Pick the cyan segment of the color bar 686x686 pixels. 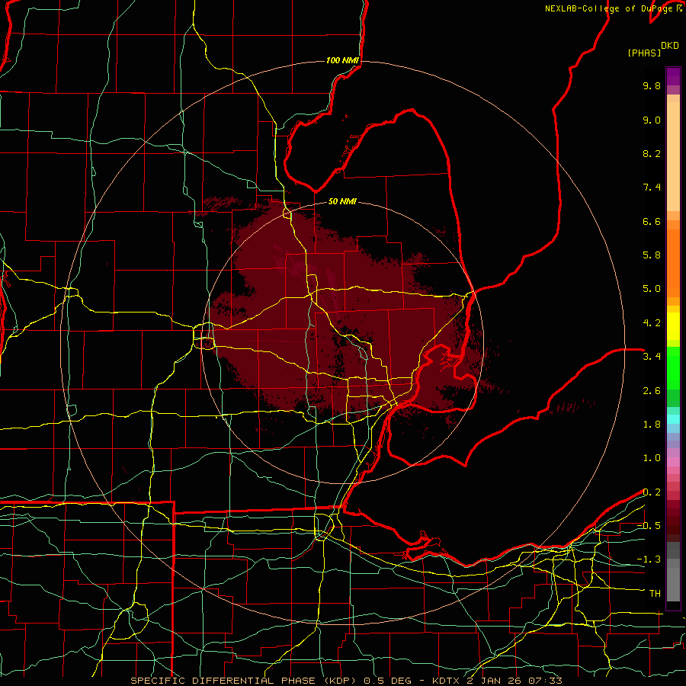coord(673,418)
